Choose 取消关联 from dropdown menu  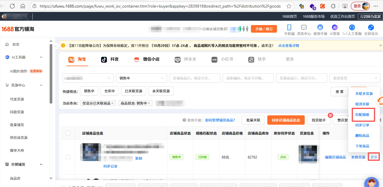362,104
